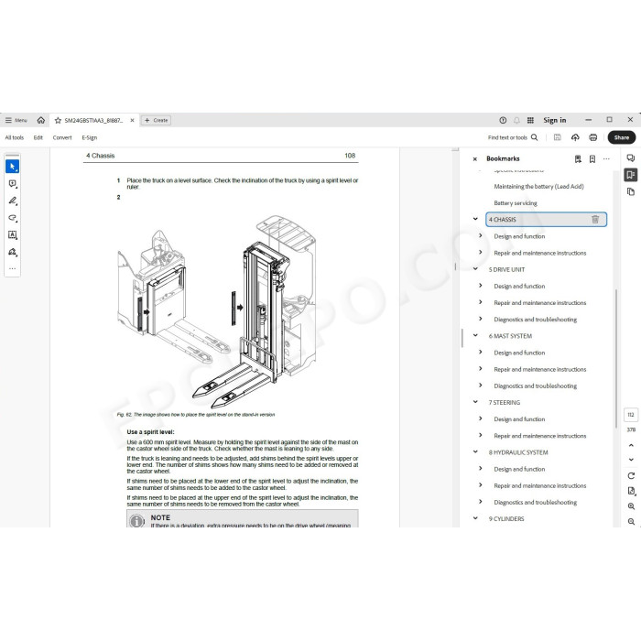Click the zoom in magnifier icon
This screenshot has height=641, width=641.
631,506
